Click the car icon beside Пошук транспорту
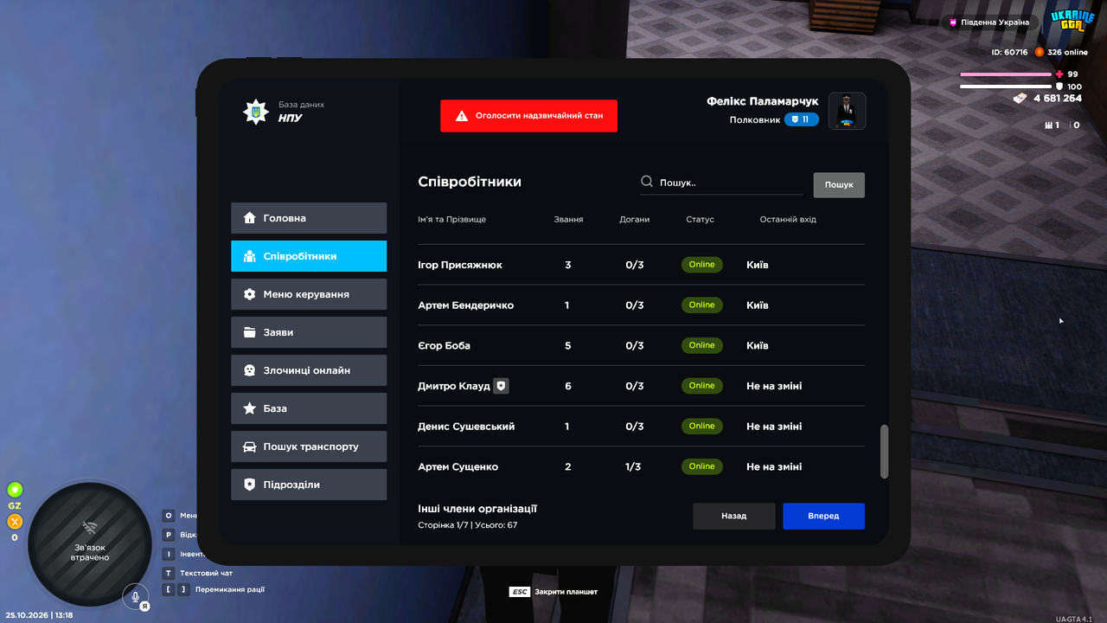The image size is (1107, 623). coord(249,446)
